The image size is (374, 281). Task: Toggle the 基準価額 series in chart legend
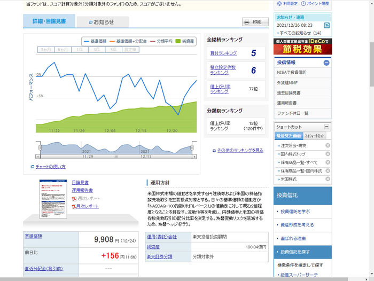pos(97,41)
